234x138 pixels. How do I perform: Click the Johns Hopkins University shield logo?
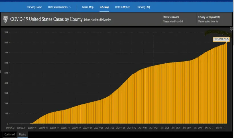click(5, 19)
